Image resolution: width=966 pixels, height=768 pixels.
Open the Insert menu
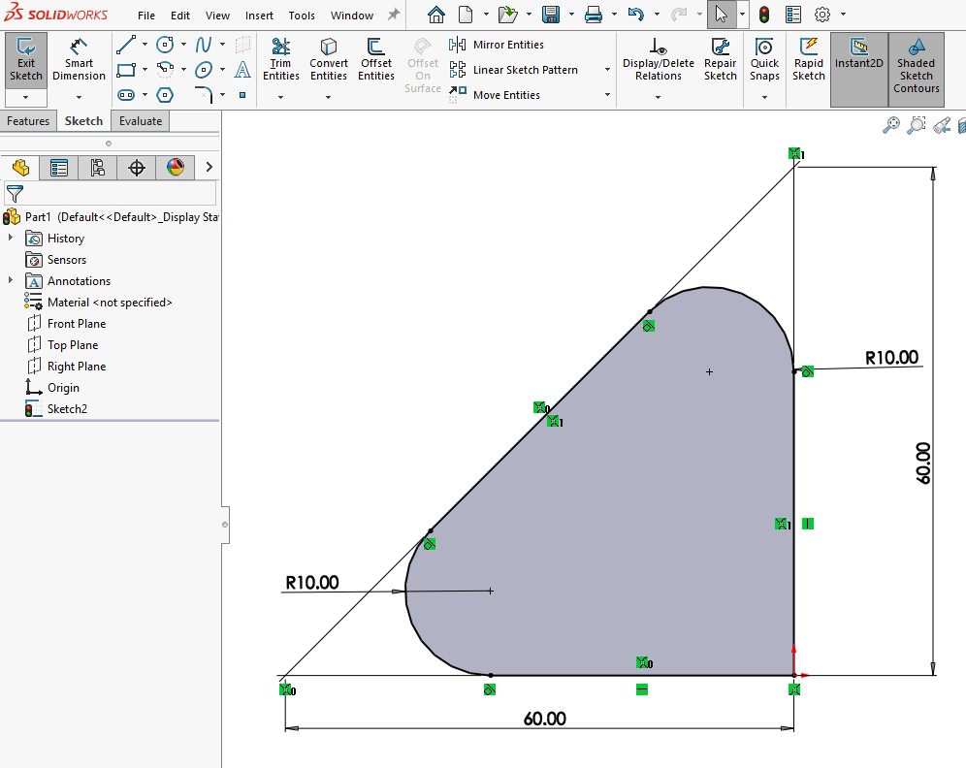(259, 16)
